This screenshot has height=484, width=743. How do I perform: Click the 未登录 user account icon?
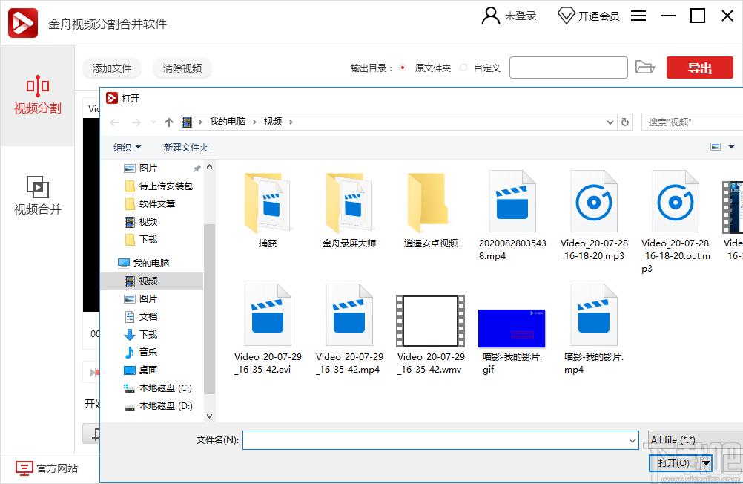(490, 15)
